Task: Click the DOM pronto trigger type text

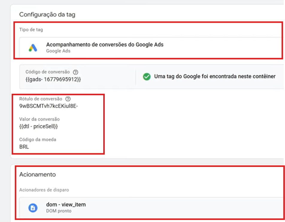Action: (59, 211)
